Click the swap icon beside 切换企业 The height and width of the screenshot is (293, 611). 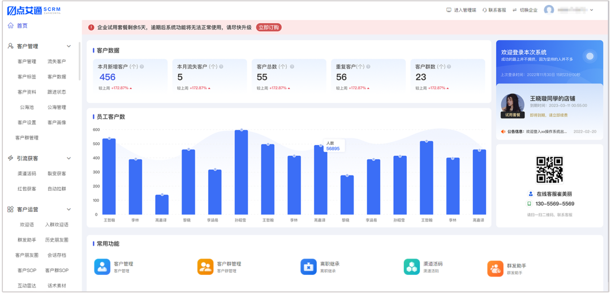pyautogui.click(x=515, y=10)
